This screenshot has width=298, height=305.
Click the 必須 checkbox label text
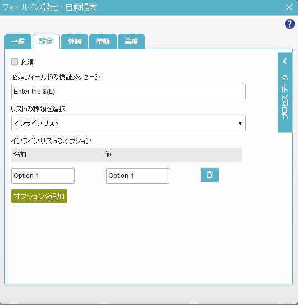27,62
